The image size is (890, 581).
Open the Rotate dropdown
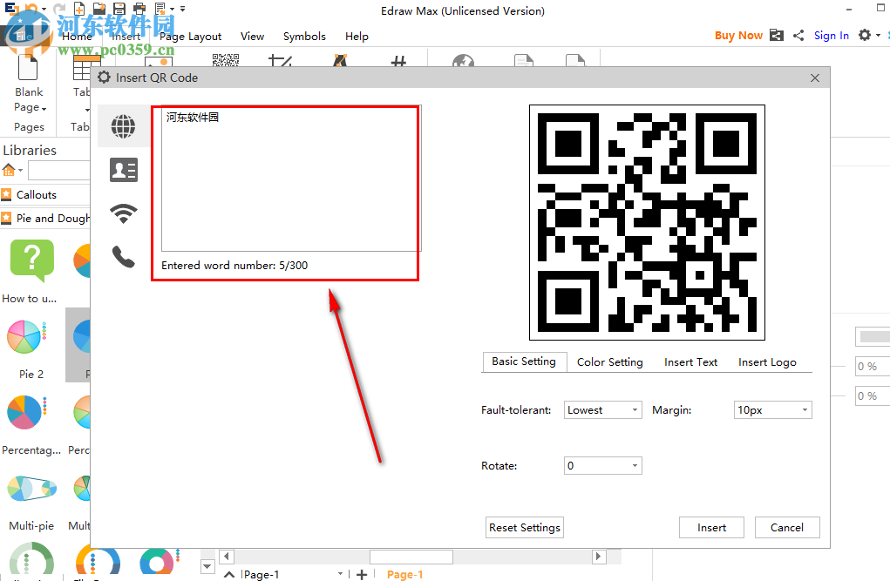[602, 465]
